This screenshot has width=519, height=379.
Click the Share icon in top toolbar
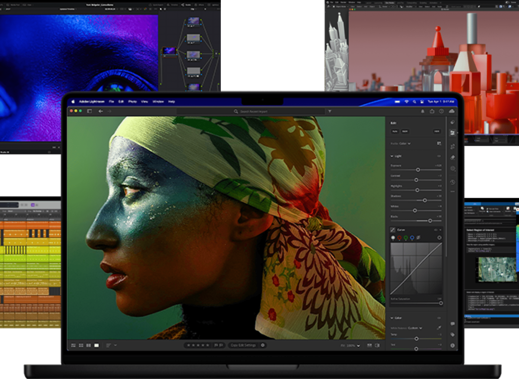click(x=432, y=111)
